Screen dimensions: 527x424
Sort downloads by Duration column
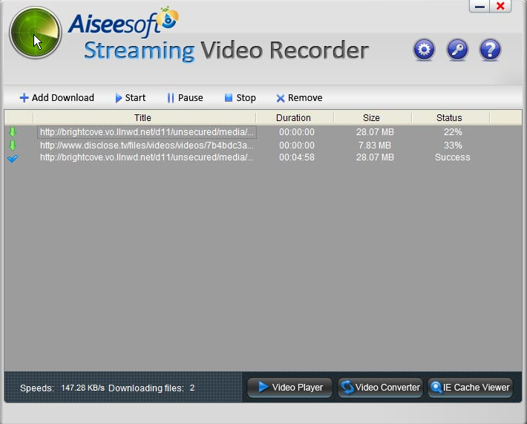(293, 117)
